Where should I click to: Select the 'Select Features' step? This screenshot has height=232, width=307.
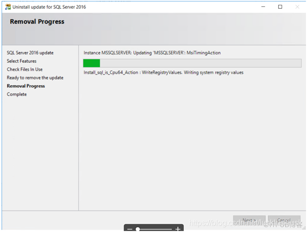click(22, 61)
